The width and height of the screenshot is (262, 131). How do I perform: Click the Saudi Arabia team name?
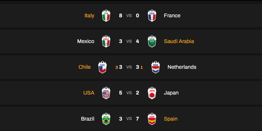point(179,41)
